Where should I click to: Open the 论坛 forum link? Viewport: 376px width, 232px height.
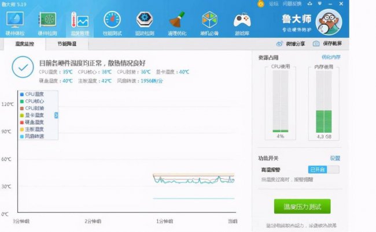(x=274, y=4)
